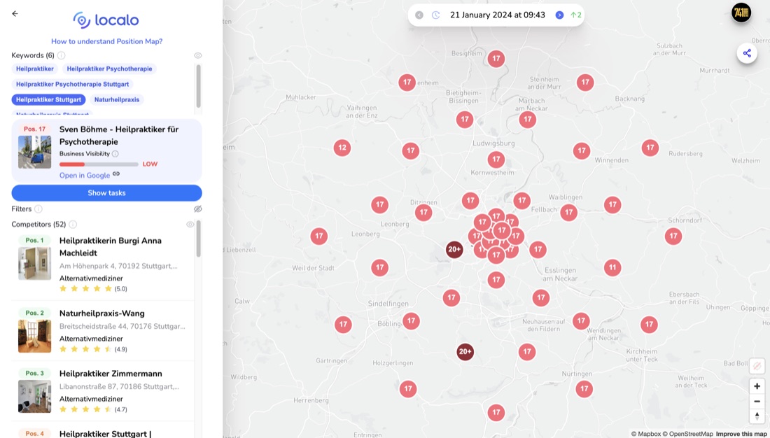Zoom out on the map
Image resolution: width=770 pixels, height=438 pixels.
757,401
